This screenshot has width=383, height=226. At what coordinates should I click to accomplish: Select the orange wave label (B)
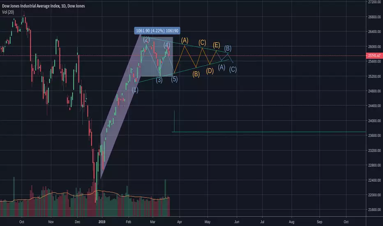point(196,74)
